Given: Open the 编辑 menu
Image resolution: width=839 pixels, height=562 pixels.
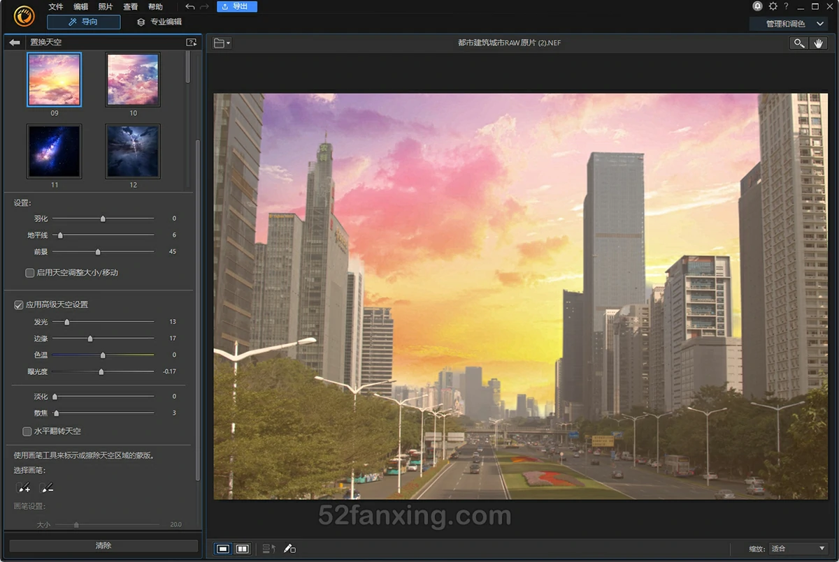Looking at the screenshot, I should [80, 6].
